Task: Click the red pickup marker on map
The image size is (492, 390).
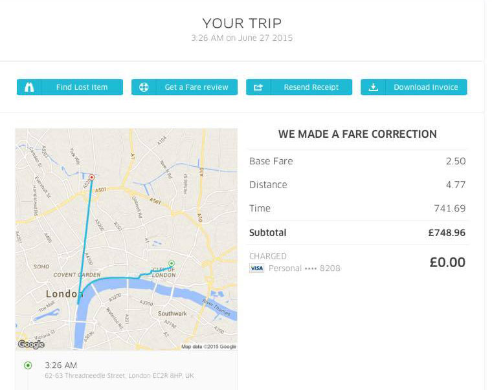Action: 92,177
